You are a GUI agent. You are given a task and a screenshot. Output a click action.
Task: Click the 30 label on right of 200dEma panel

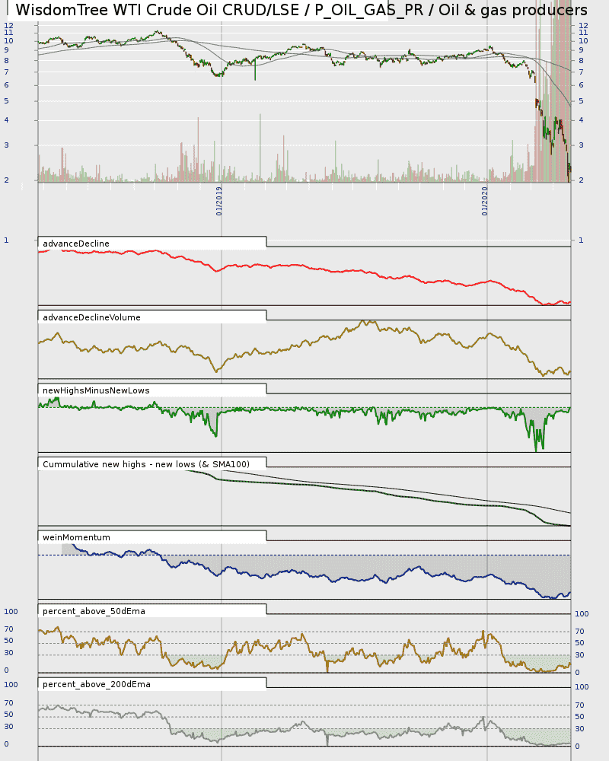pos(580,729)
